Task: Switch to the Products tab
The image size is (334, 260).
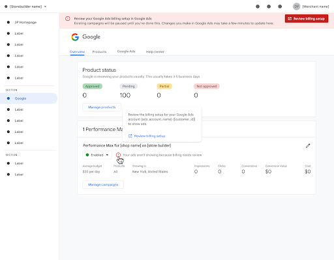Action: (x=99, y=51)
